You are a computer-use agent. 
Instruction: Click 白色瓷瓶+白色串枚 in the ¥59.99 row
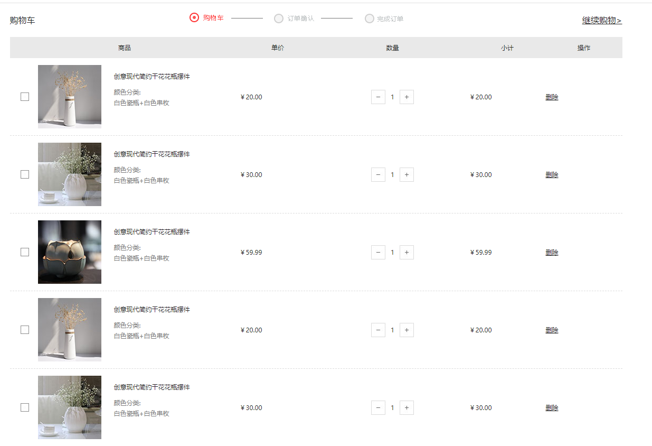coord(141,258)
